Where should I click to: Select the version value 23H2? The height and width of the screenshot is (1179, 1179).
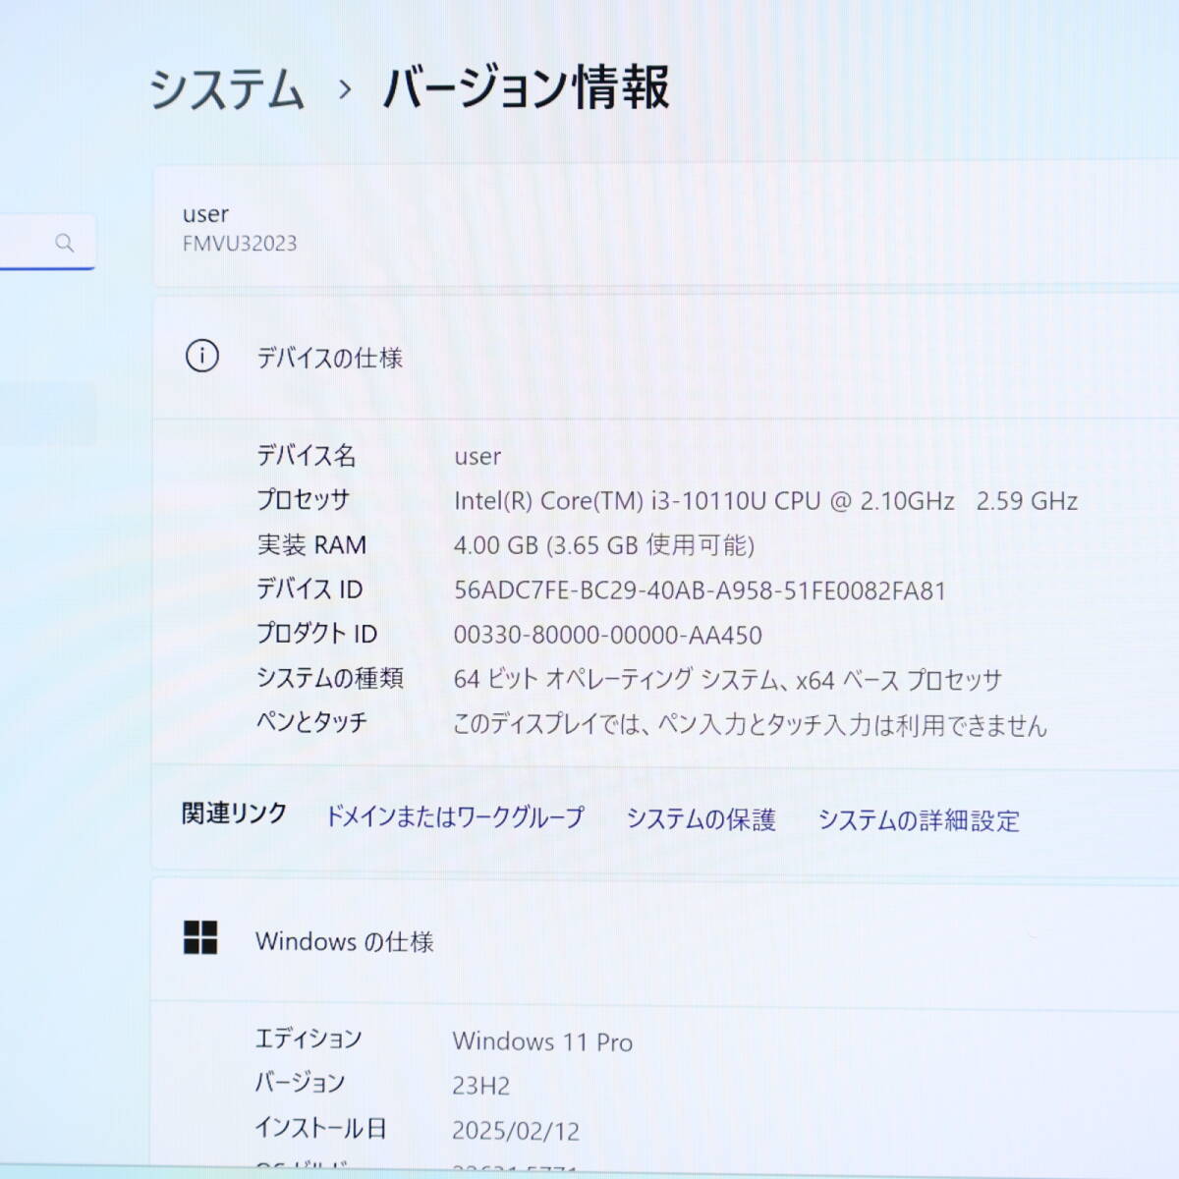(x=480, y=1086)
